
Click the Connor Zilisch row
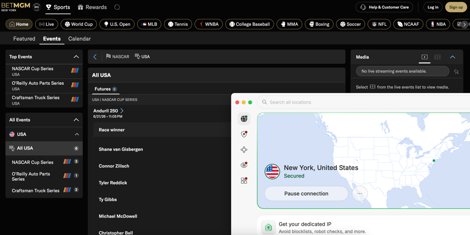[x=162, y=166]
